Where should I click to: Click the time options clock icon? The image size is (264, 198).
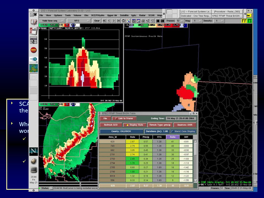pyautogui.click(x=134, y=21)
